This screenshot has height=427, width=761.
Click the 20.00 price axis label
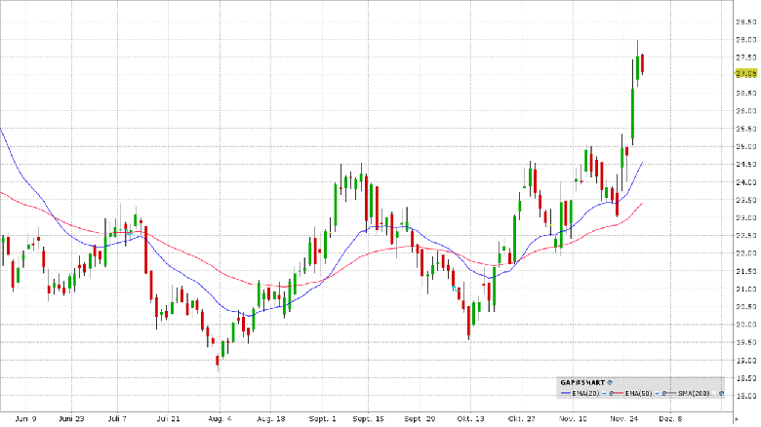(746, 325)
